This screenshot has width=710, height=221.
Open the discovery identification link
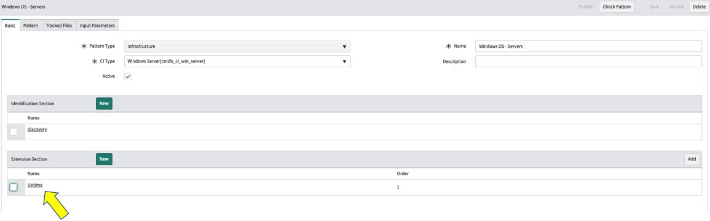pyautogui.click(x=37, y=129)
